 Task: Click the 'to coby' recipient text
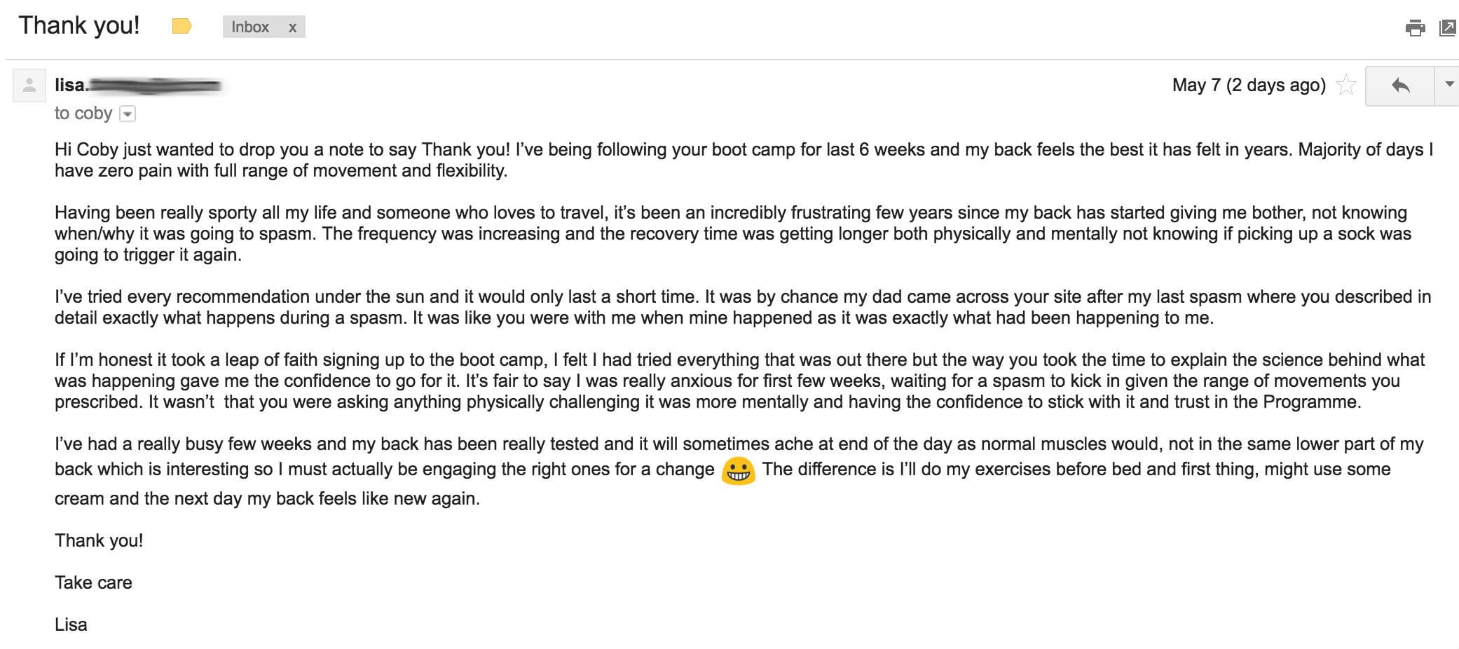(x=83, y=113)
